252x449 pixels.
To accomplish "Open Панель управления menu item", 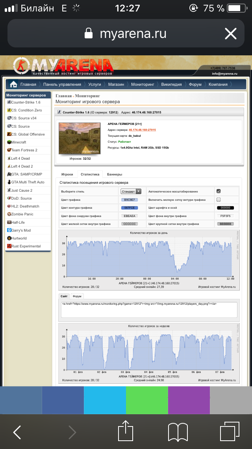I will tap(62, 85).
